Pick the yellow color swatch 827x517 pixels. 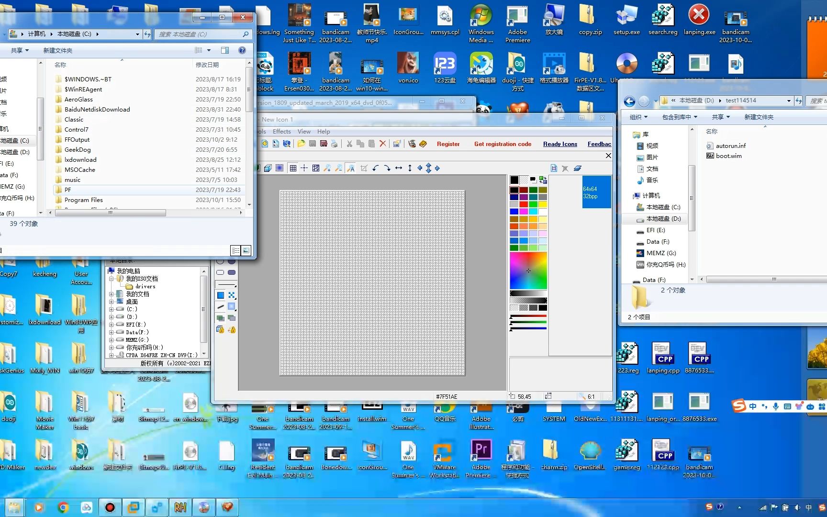point(543,204)
